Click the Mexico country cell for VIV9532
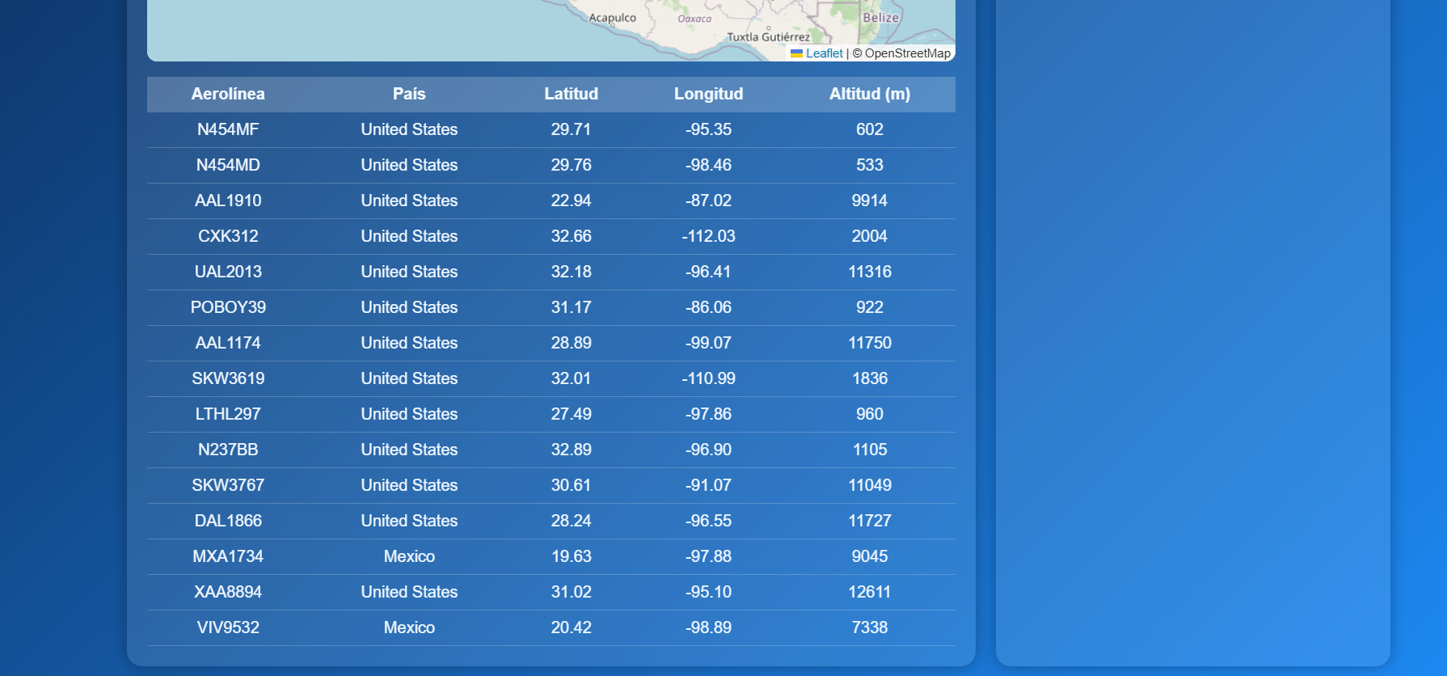Screen dimensions: 1447x676 [x=409, y=627]
